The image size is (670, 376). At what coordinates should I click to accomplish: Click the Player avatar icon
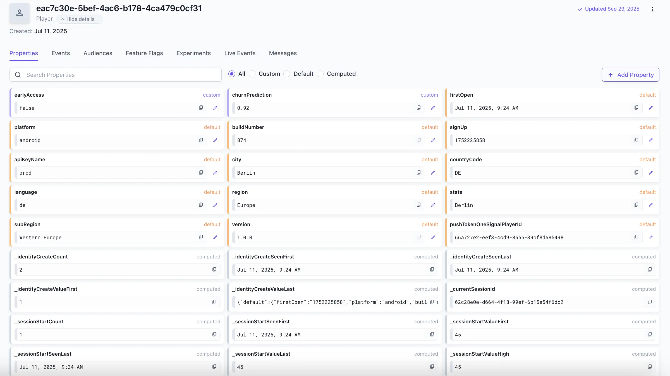click(19, 13)
